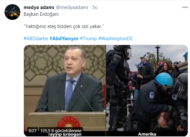Viewport: 190px width, 137px height.
Task: Open the medya adamı display name
Action: point(39,7)
